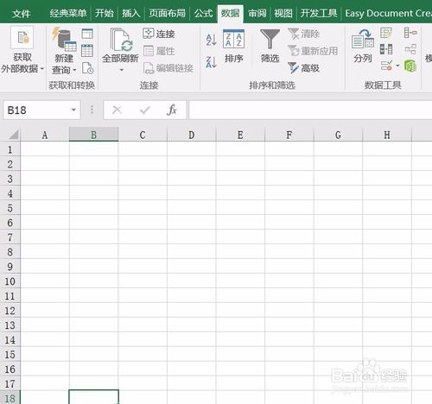The image size is (432, 404).
Task: Open the 排序 (Sort) dialog icon
Action: point(233,39)
